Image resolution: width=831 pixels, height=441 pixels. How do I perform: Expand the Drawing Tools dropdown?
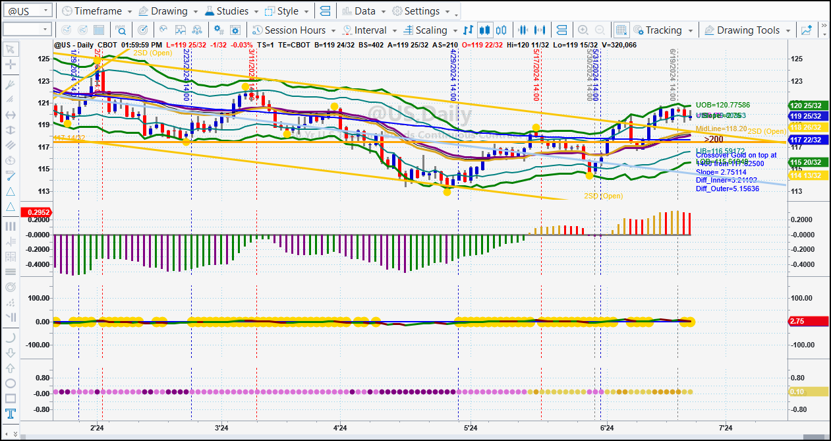coord(788,30)
